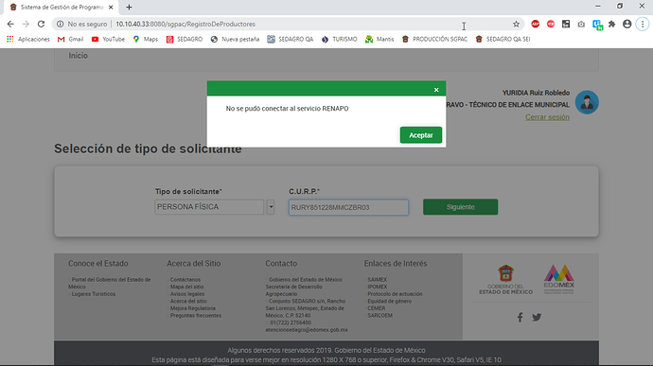This screenshot has width=653, height=366.
Task: Click the user avatar icon
Action: coord(587,102)
